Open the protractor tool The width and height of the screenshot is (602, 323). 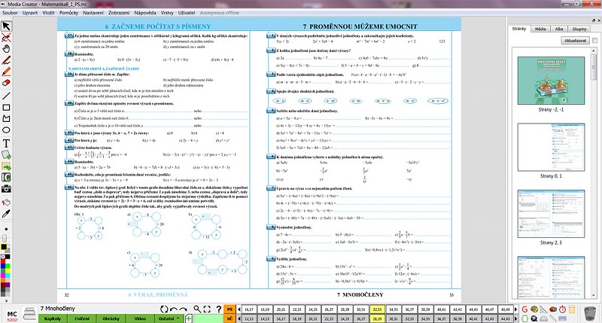543,318
